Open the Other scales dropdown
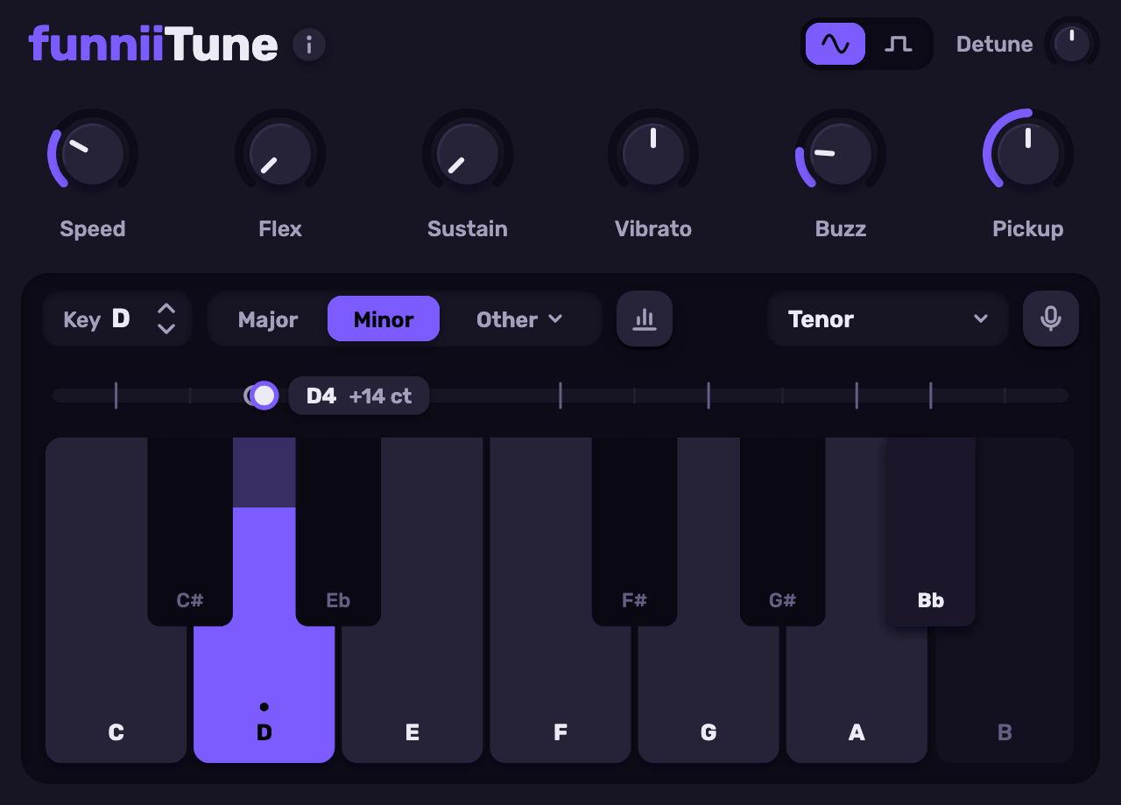The width and height of the screenshot is (1121, 805). tap(519, 319)
